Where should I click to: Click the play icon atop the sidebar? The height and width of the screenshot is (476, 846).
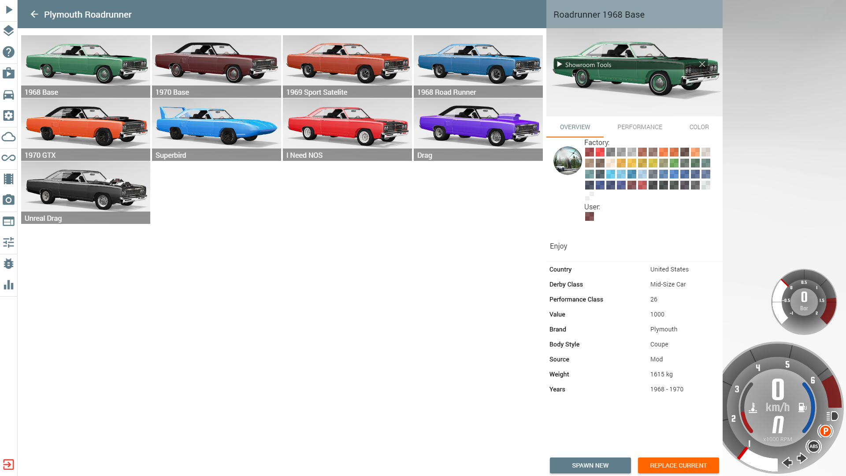(x=9, y=10)
